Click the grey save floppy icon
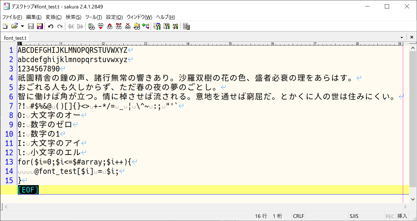Image resolution: width=417 pixels, height=221 pixels. 31,27
